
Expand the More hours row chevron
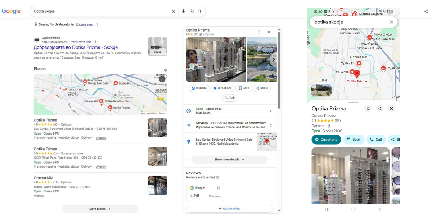271,111
